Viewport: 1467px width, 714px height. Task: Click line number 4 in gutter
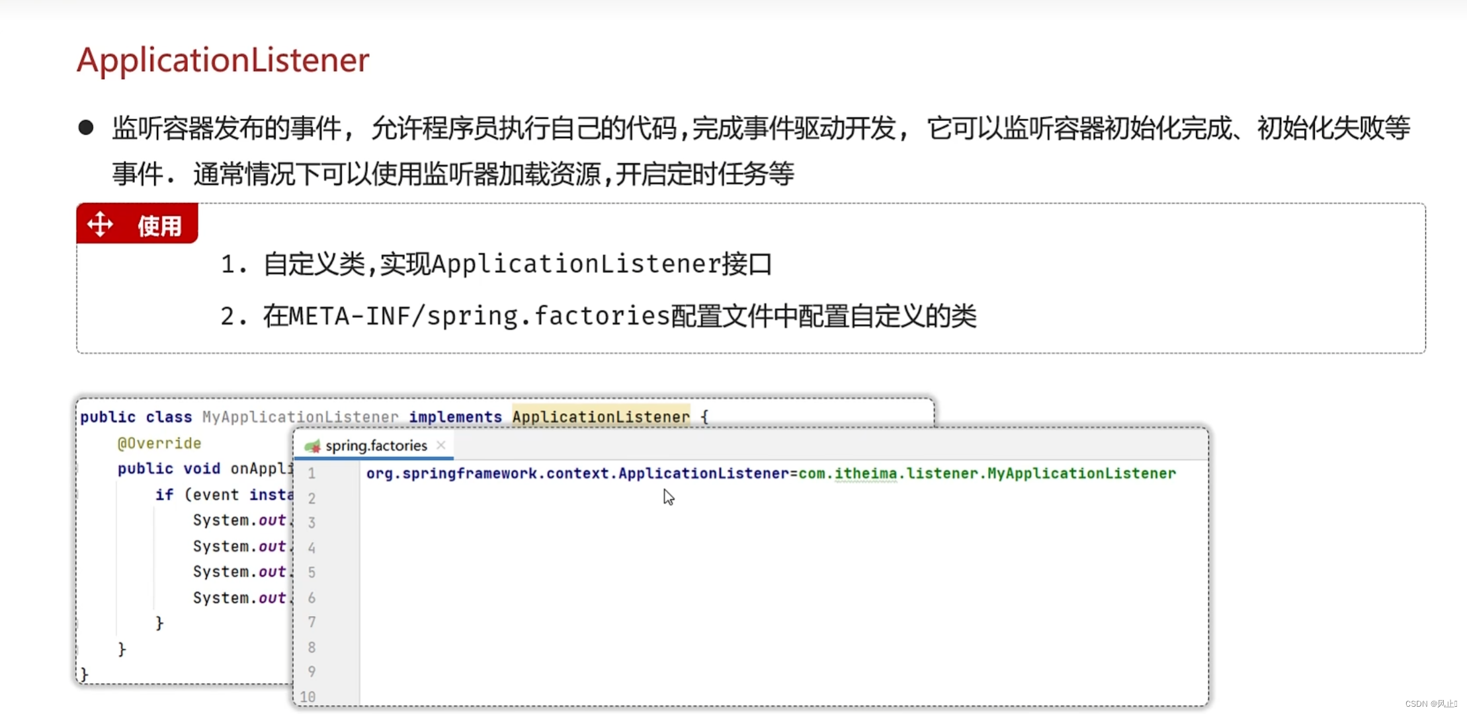coord(312,548)
